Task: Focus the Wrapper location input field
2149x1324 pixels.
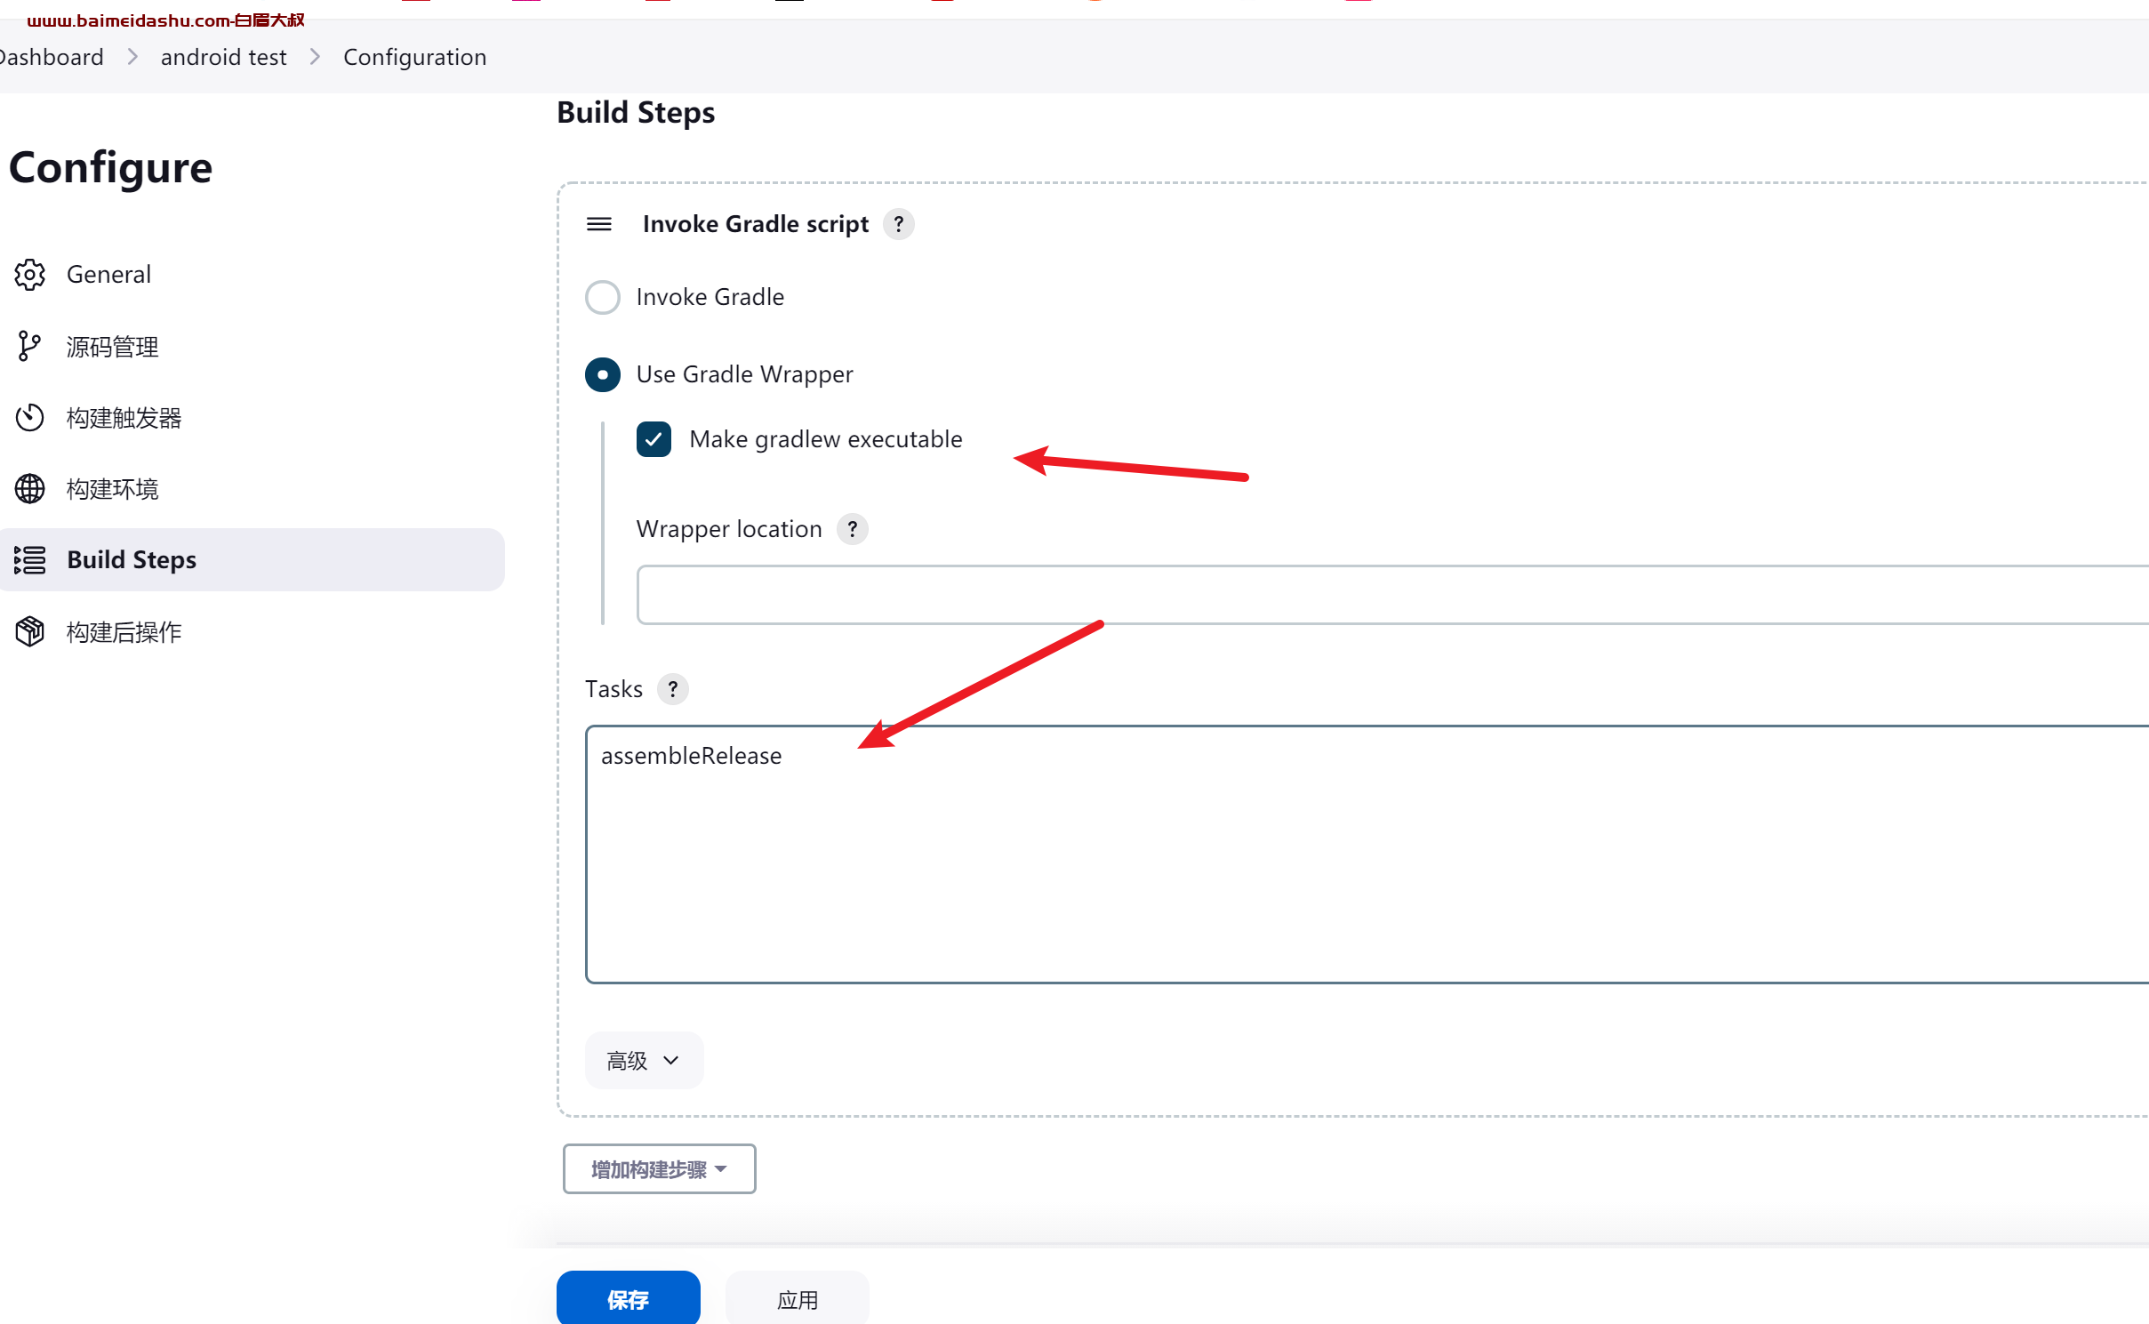Action: [x=1392, y=595]
